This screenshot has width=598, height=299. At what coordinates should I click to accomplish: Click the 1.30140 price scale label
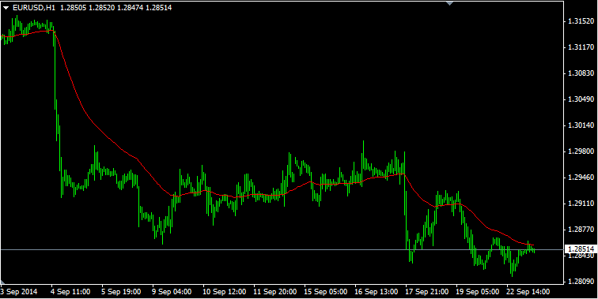pyautogui.click(x=581, y=125)
